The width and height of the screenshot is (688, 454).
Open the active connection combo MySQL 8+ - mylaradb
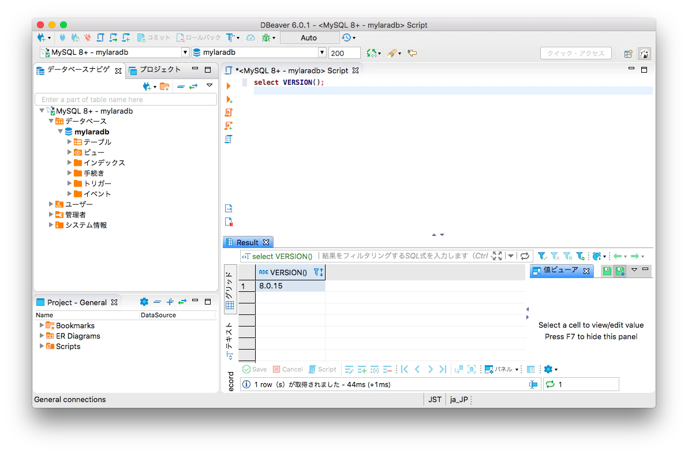114,52
